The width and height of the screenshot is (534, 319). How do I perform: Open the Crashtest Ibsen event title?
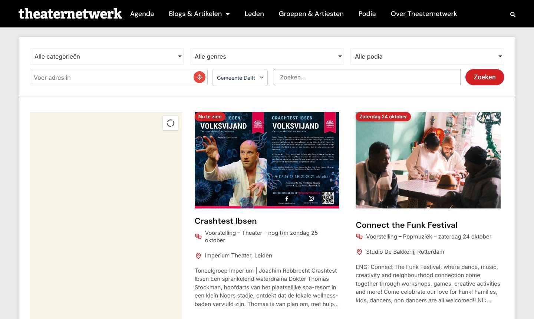pyautogui.click(x=226, y=221)
